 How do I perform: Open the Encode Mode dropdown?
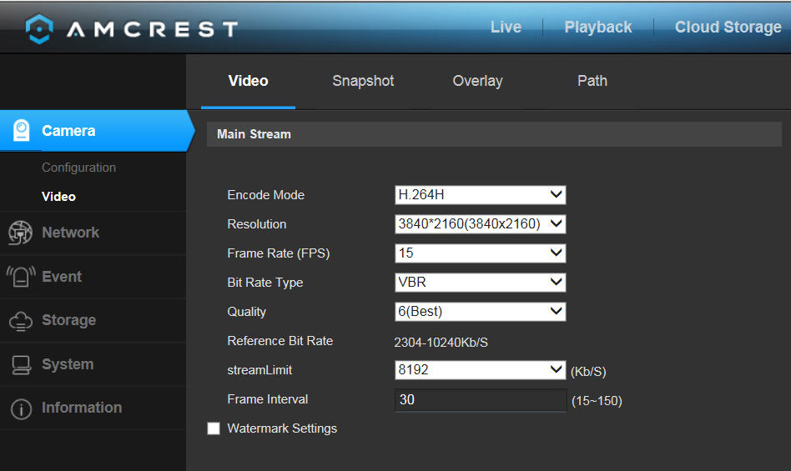coord(481,195)
